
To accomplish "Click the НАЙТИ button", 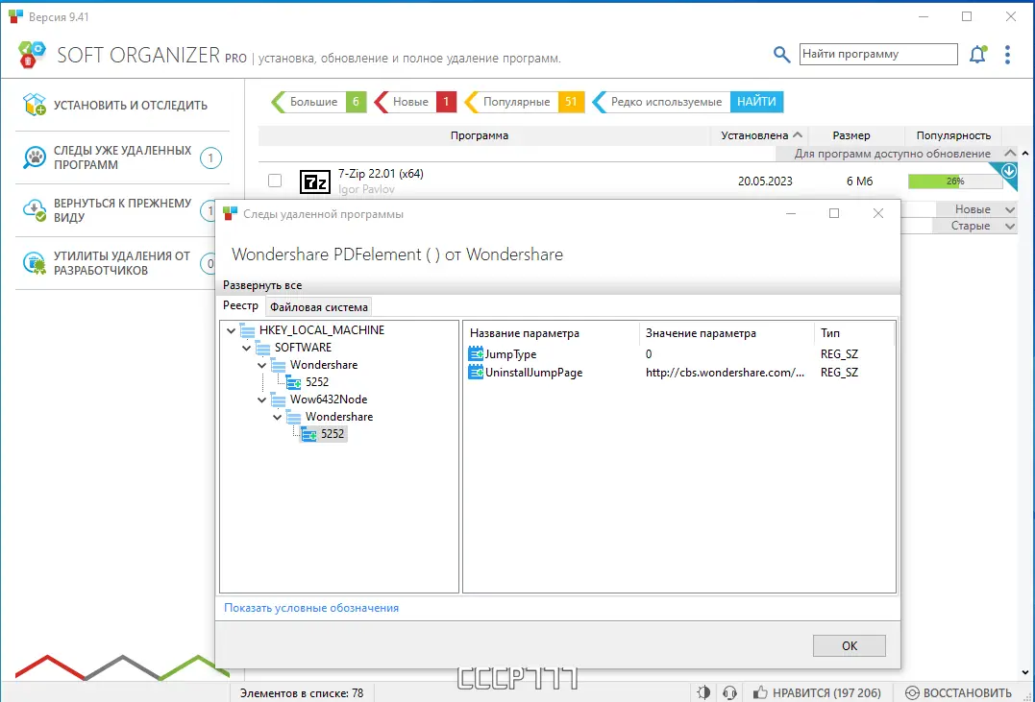I will click(756, 102).
